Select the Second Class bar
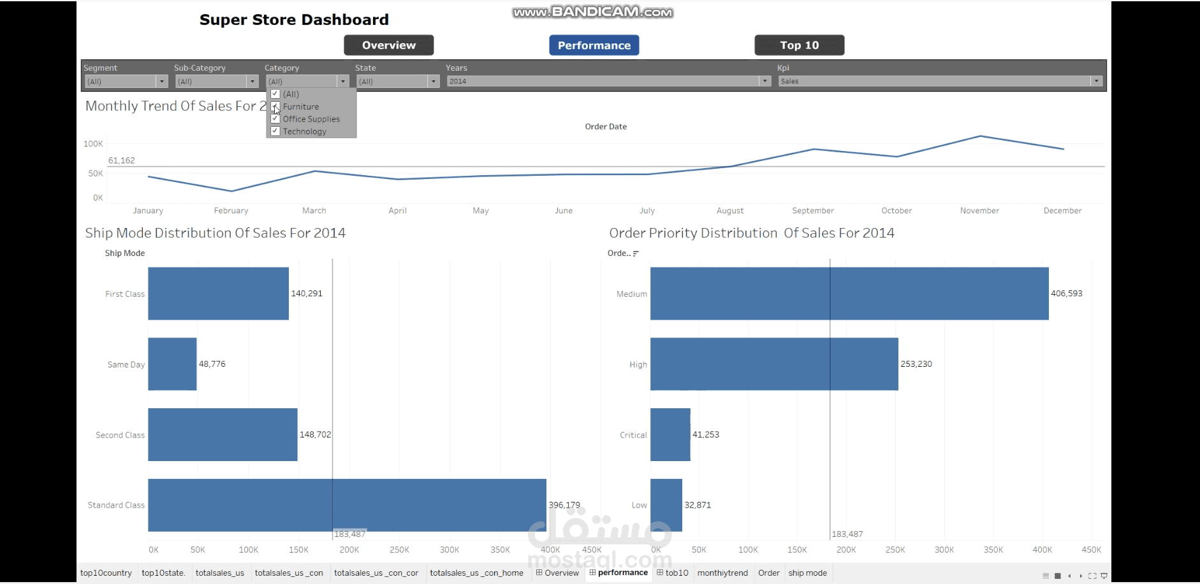The image size is (1200, 584). click(x=223, y=435)
